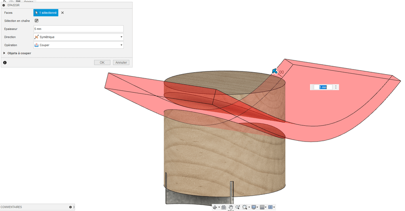Open the options menu beside viewport 5 mm field
The height and width of the screenshot is (211, 405).
click(x=336, y=87)
